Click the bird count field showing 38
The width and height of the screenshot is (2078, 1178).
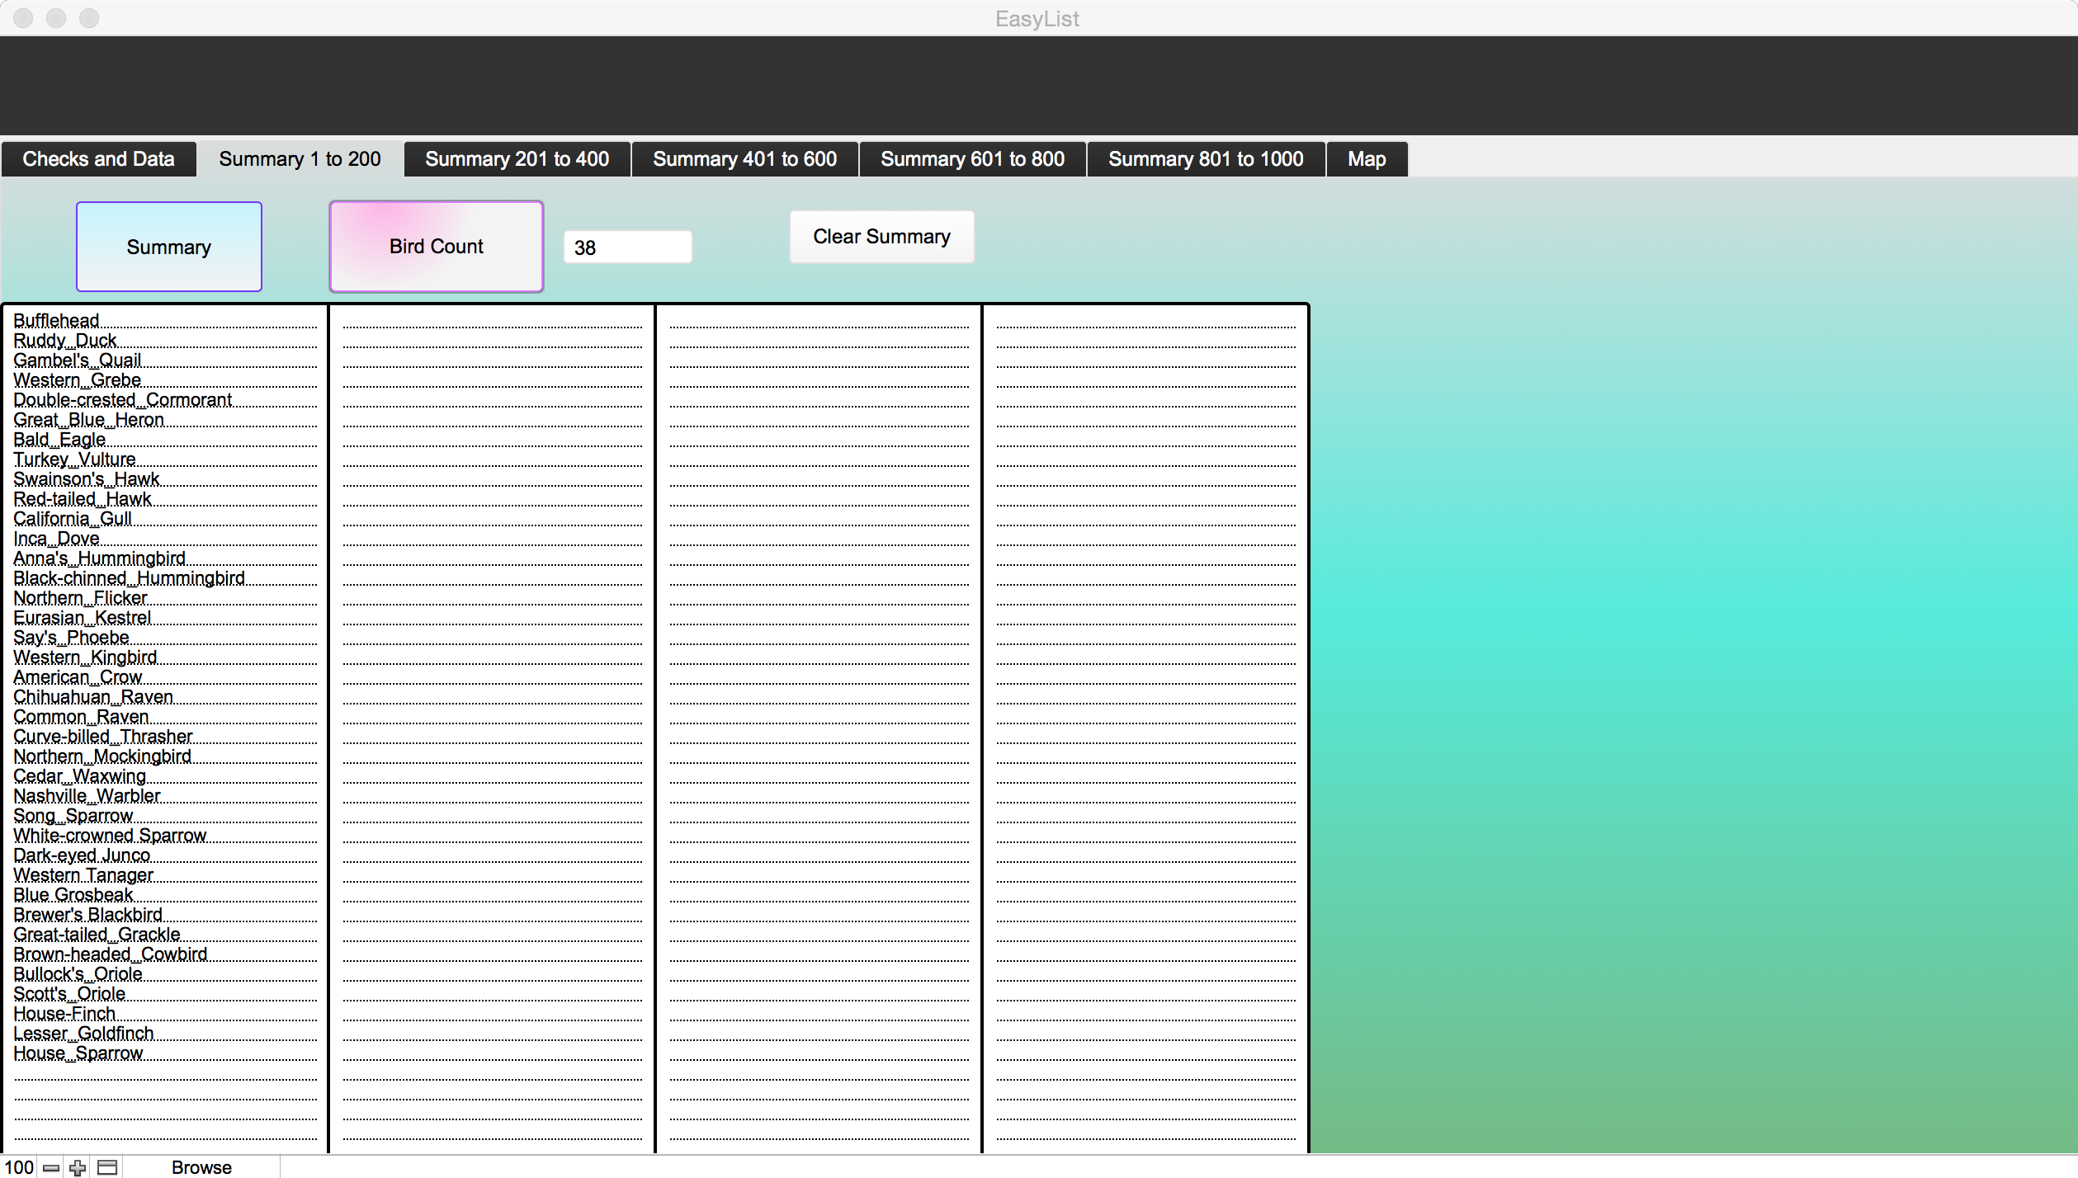tap(627, 247)
